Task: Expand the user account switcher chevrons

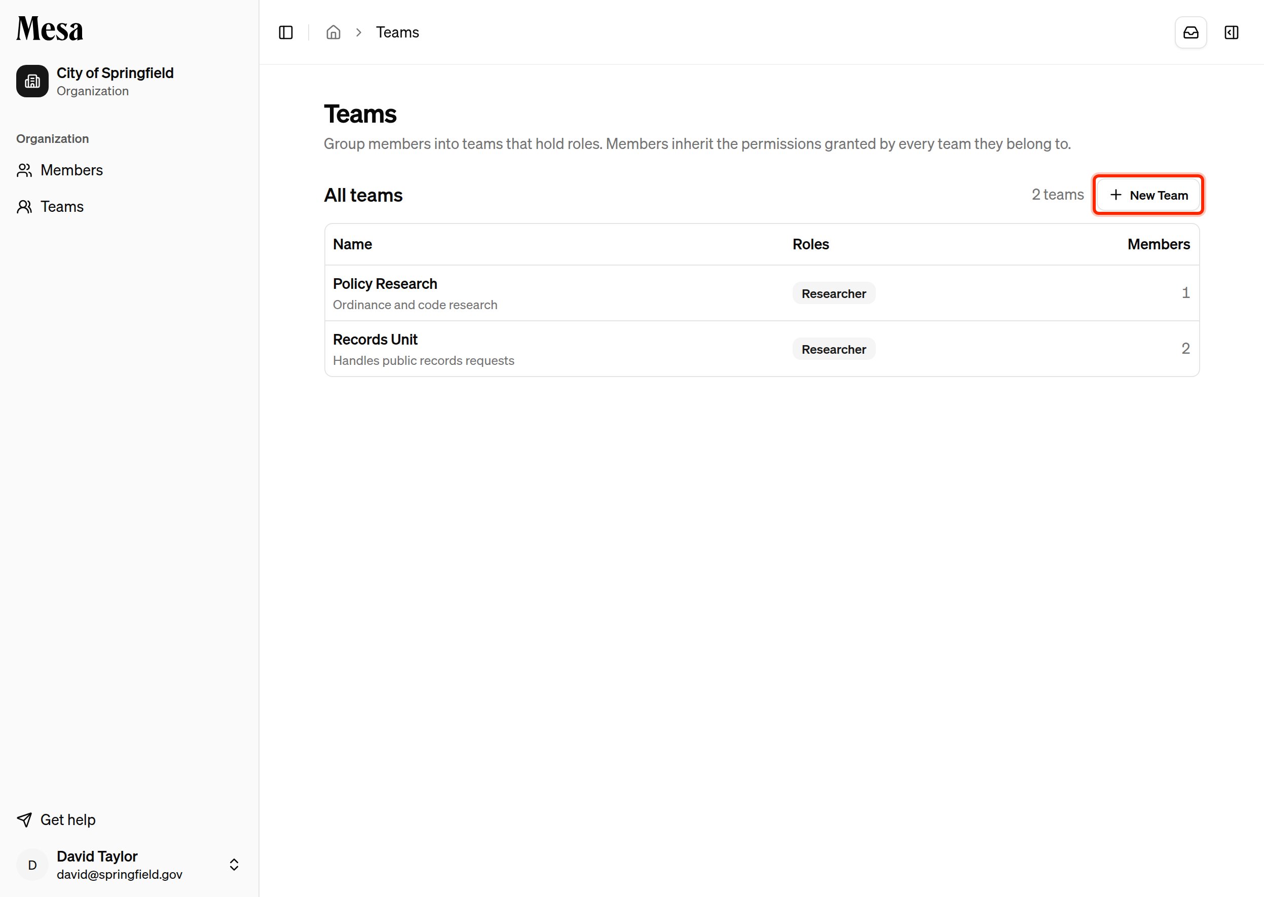Action: 234,865
